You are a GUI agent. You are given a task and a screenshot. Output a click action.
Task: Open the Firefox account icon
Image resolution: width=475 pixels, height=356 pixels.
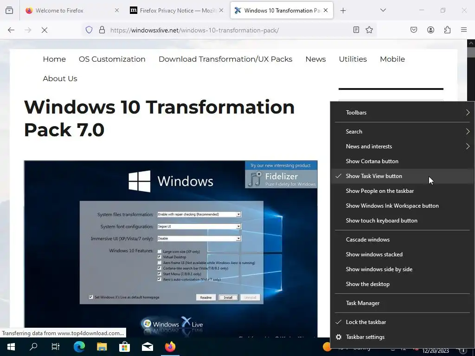[x=430, y=30]
